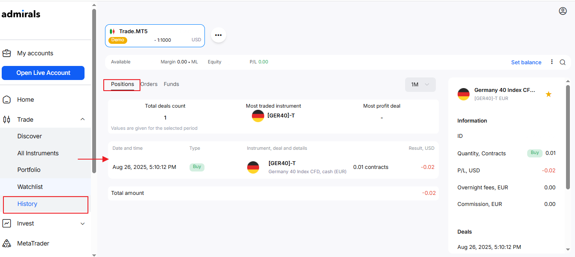This screenshot has width=575, height=257.
Task: Click the Trade candlestick icon
Action: tap(7, 120)
